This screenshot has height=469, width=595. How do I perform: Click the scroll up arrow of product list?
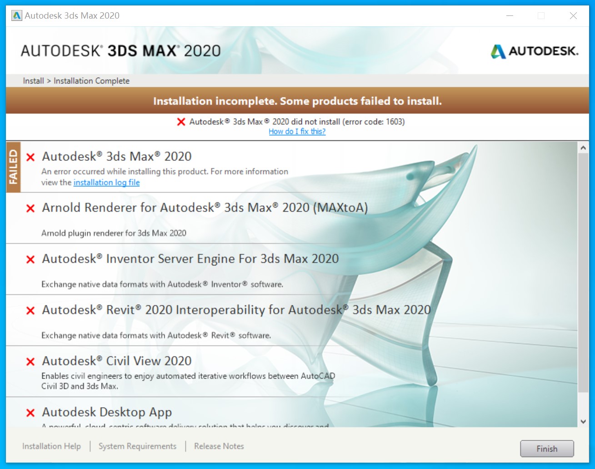(x=583, y=148)
